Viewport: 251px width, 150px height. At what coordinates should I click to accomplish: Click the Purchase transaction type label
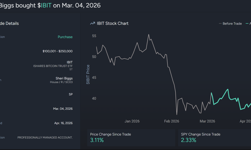tap(65, 37)
